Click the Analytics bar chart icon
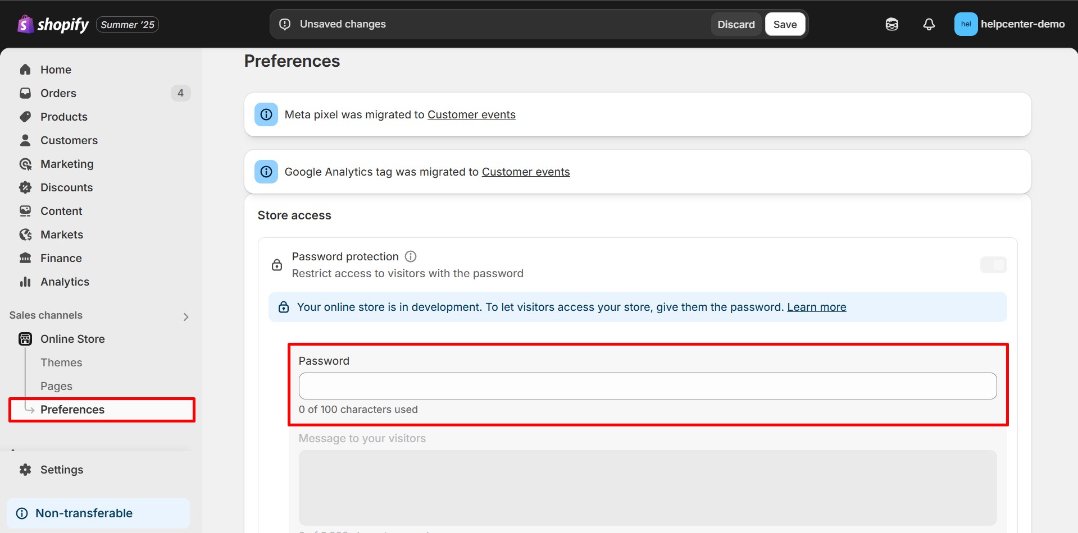This screenshot has height=533, width=1078. [x=25, y=282]
